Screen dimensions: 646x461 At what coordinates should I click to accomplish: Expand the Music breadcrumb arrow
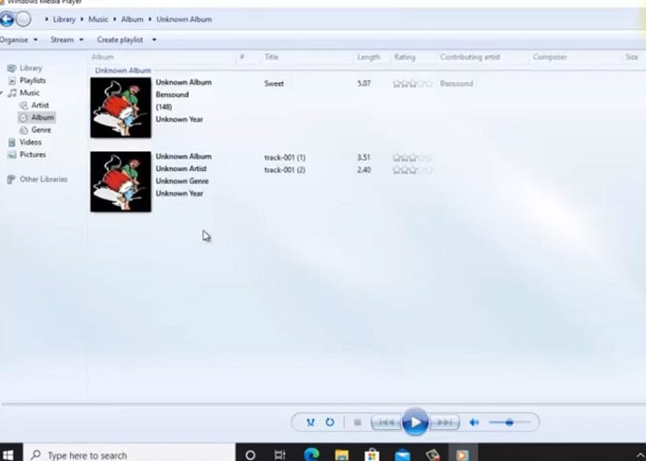tap(82, 19)
